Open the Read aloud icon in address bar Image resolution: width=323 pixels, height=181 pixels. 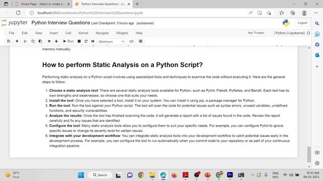coord(250,13)
